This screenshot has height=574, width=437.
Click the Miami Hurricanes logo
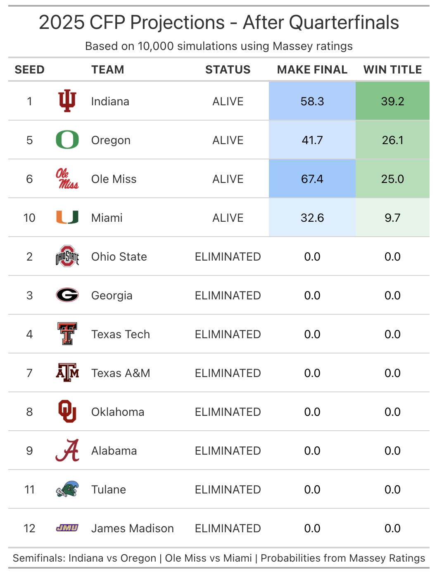point(67,217)
